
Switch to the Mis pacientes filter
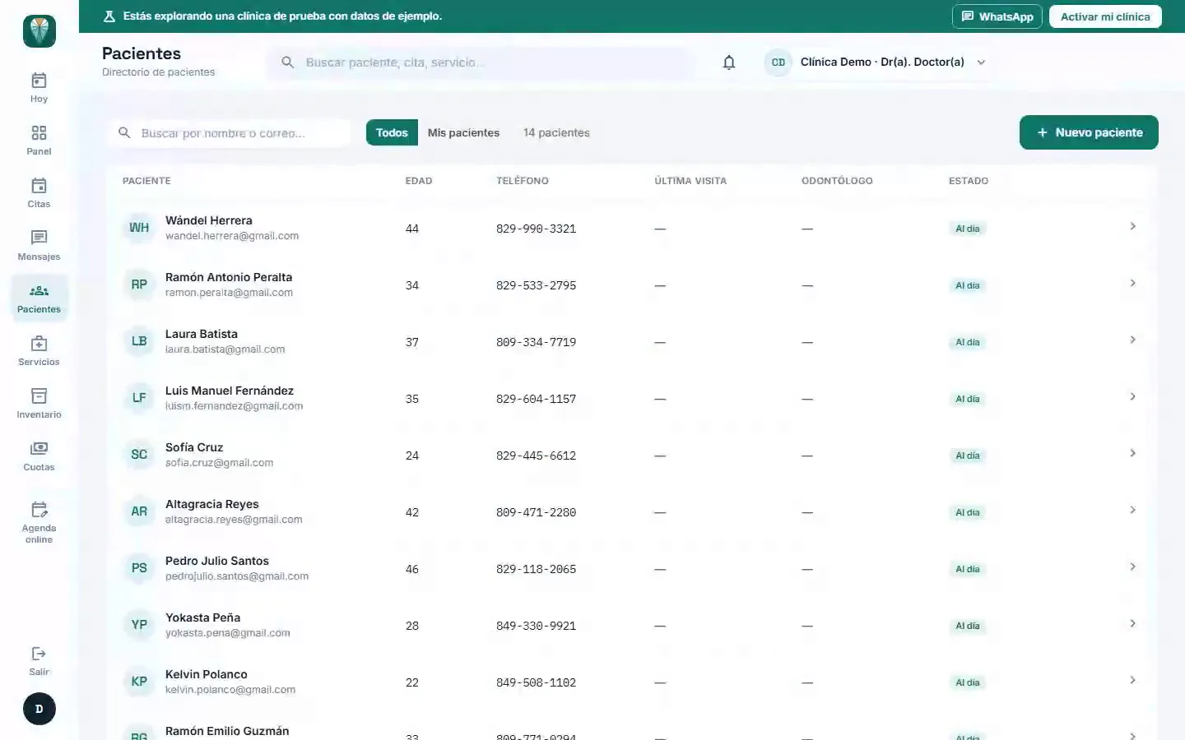click(463, 132)
